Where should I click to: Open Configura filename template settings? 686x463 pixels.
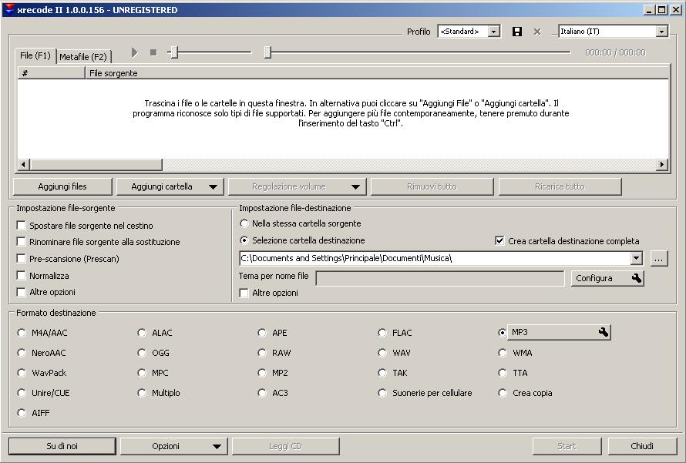point(607,278)
